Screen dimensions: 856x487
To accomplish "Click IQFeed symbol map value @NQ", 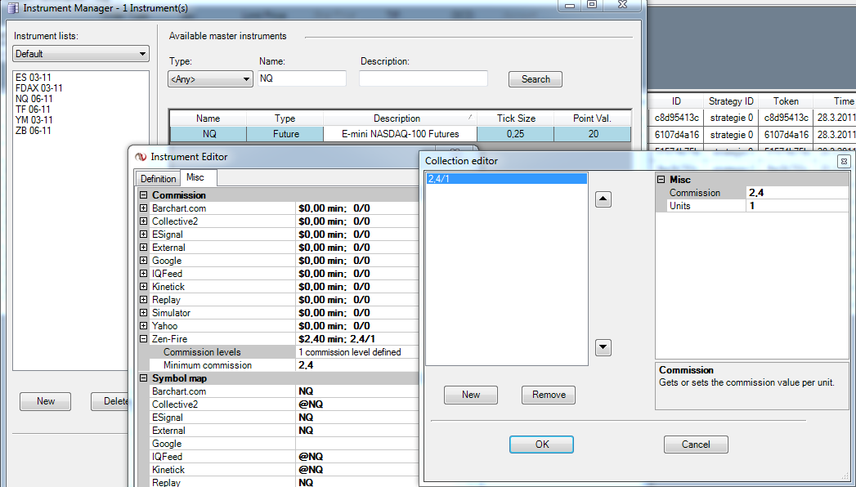I will [x=358, y=457].
